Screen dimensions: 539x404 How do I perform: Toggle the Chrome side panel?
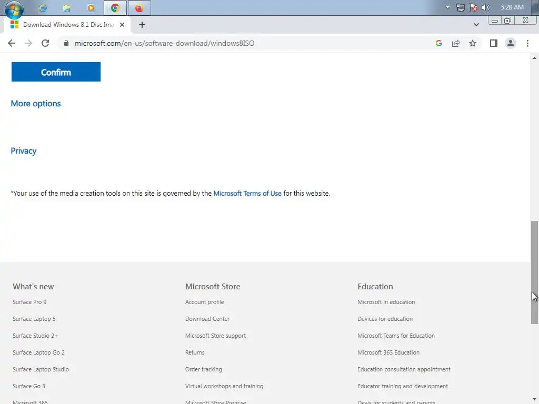494,43
